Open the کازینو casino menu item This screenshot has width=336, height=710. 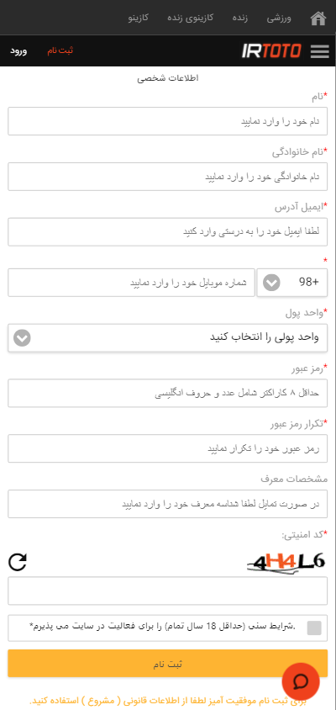[x=139, y=19]
